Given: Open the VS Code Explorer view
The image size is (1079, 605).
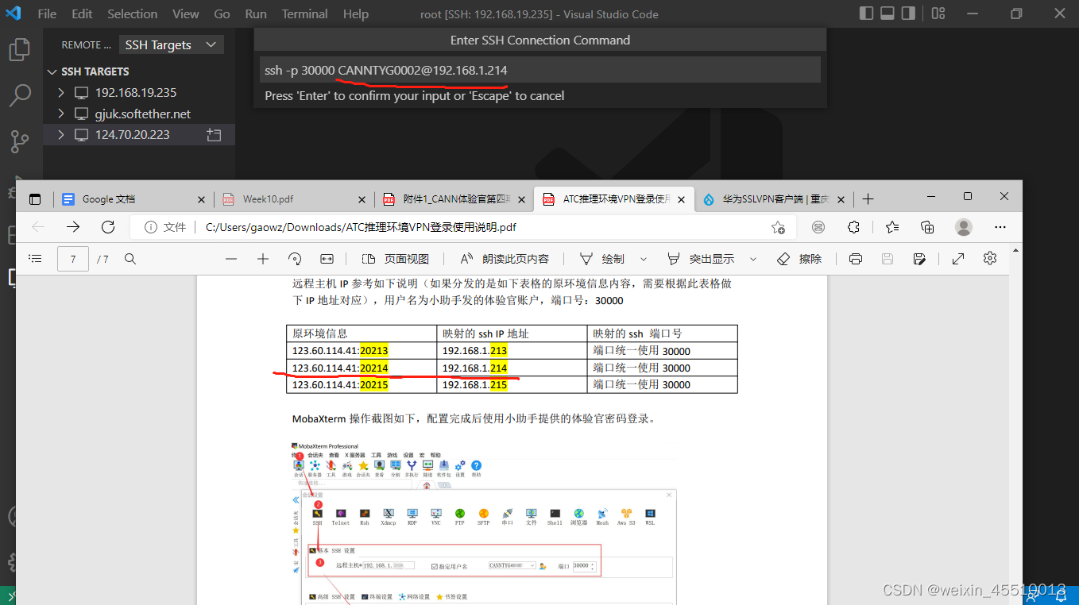Looking at the screenshot, I should point(19,49).
